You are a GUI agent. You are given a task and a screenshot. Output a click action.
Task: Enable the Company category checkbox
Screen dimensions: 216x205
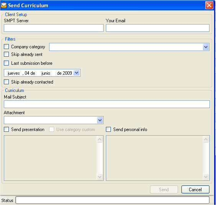click(x=7, y=47)
